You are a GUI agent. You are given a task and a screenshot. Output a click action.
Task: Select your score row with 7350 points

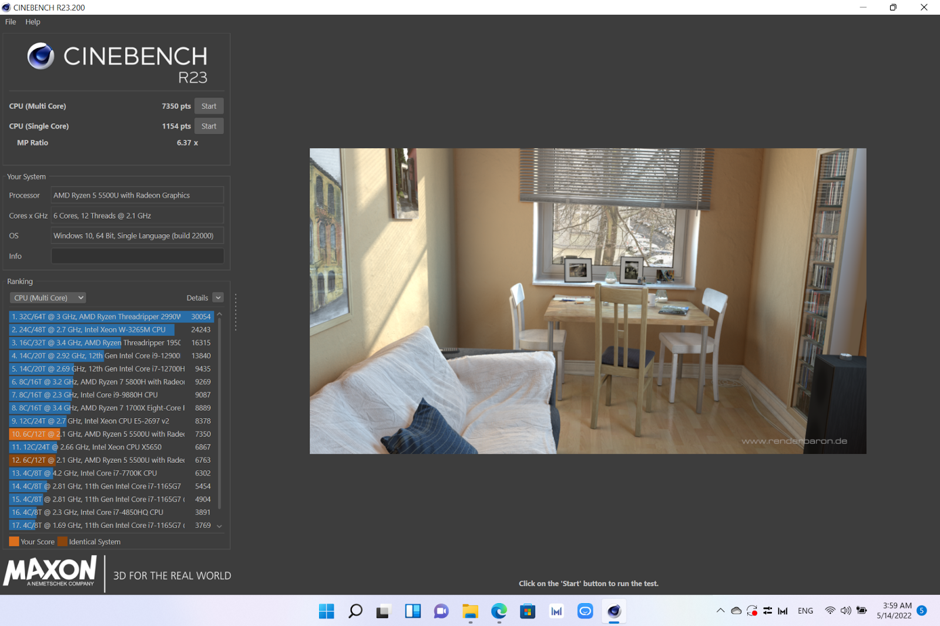[x=111, y=434]
